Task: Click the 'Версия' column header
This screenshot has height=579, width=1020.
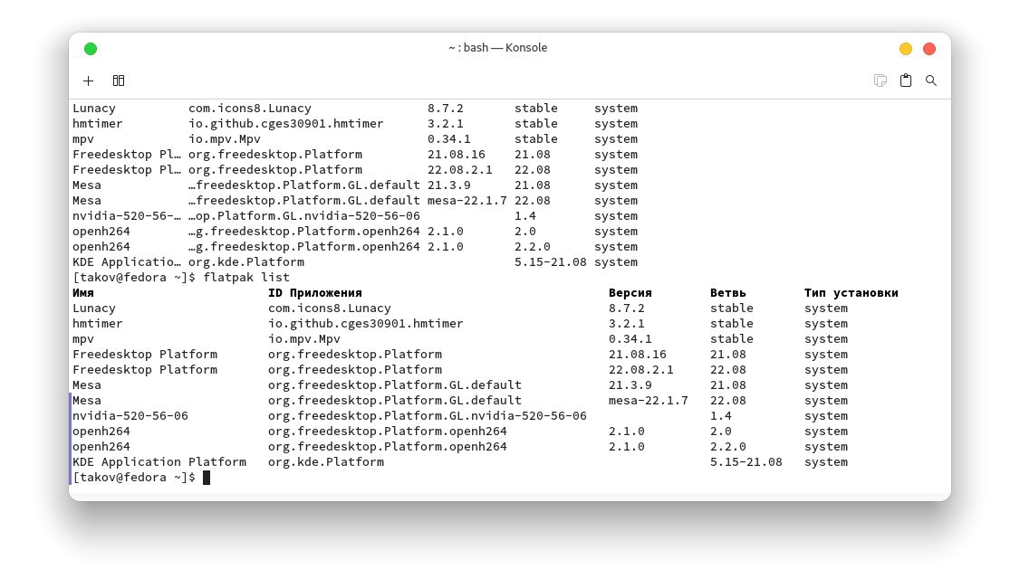Action: tap(630, 293)
